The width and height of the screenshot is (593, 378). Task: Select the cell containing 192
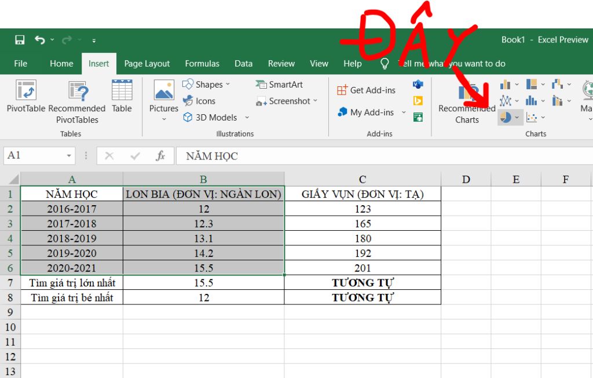(363, 253)
